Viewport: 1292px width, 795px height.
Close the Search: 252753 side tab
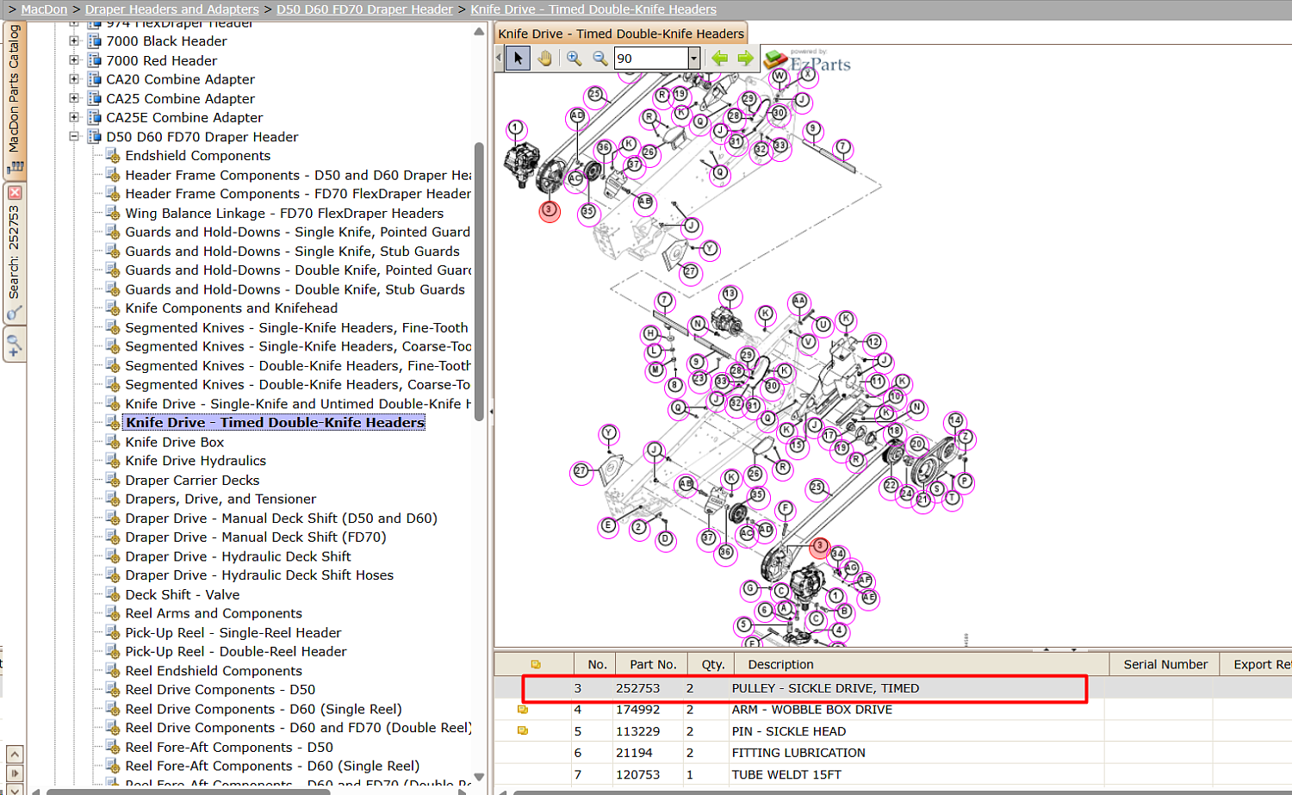coord(15,193)
